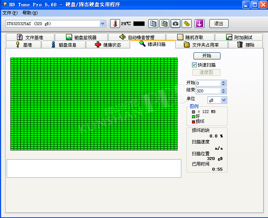Switch to the 基准 tab
Screen dimensions: 268x218
coord(24,45)
